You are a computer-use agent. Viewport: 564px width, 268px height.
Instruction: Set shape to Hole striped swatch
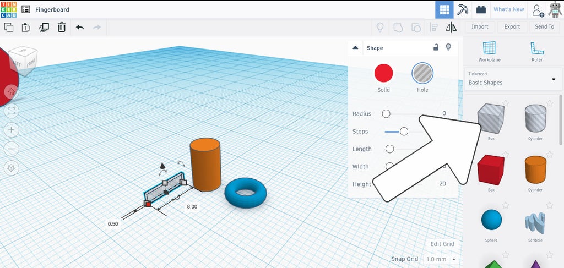click(x=422, y=73)
